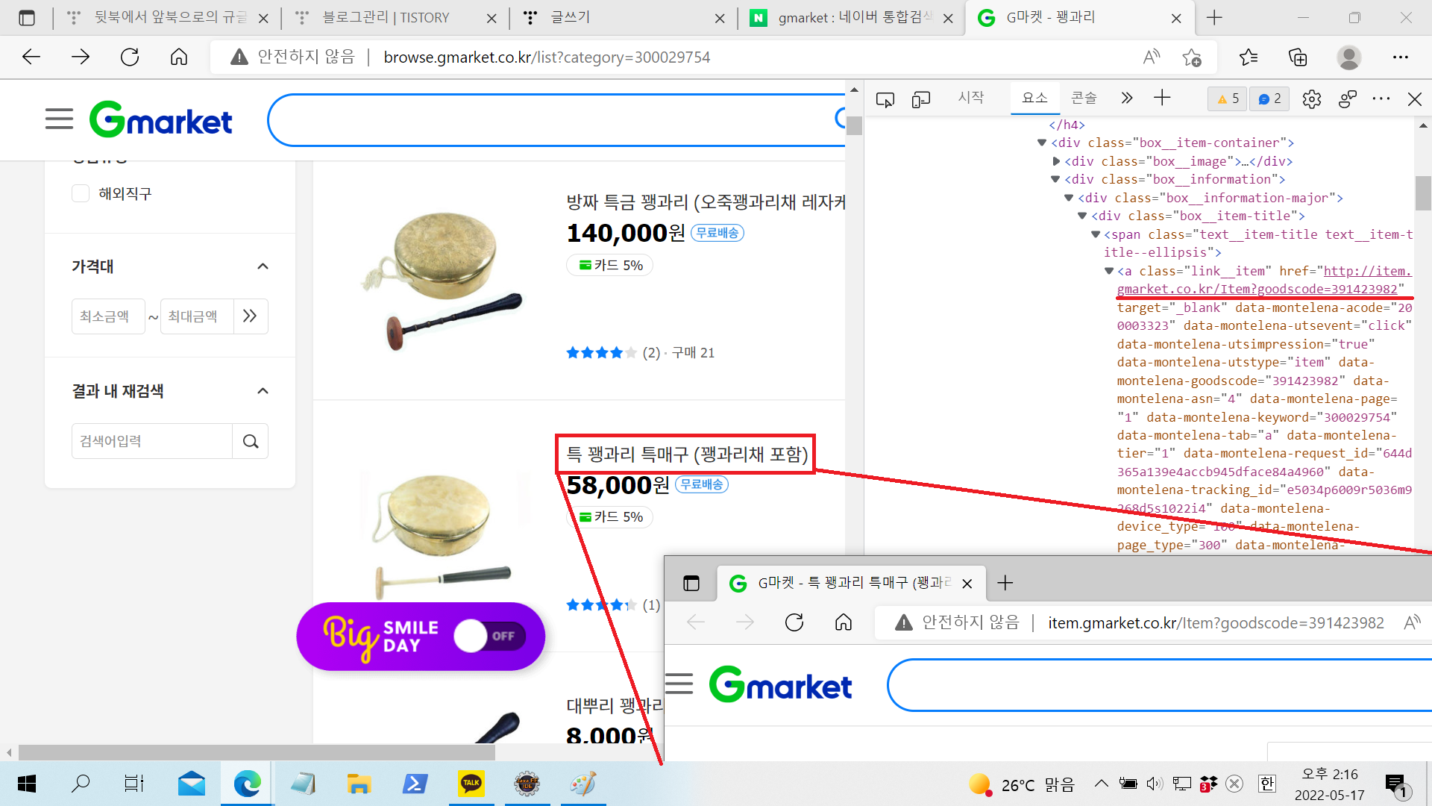1432x806 pixels.
Task: Add this page to favorites
Action: click(x=1192, y=57)
